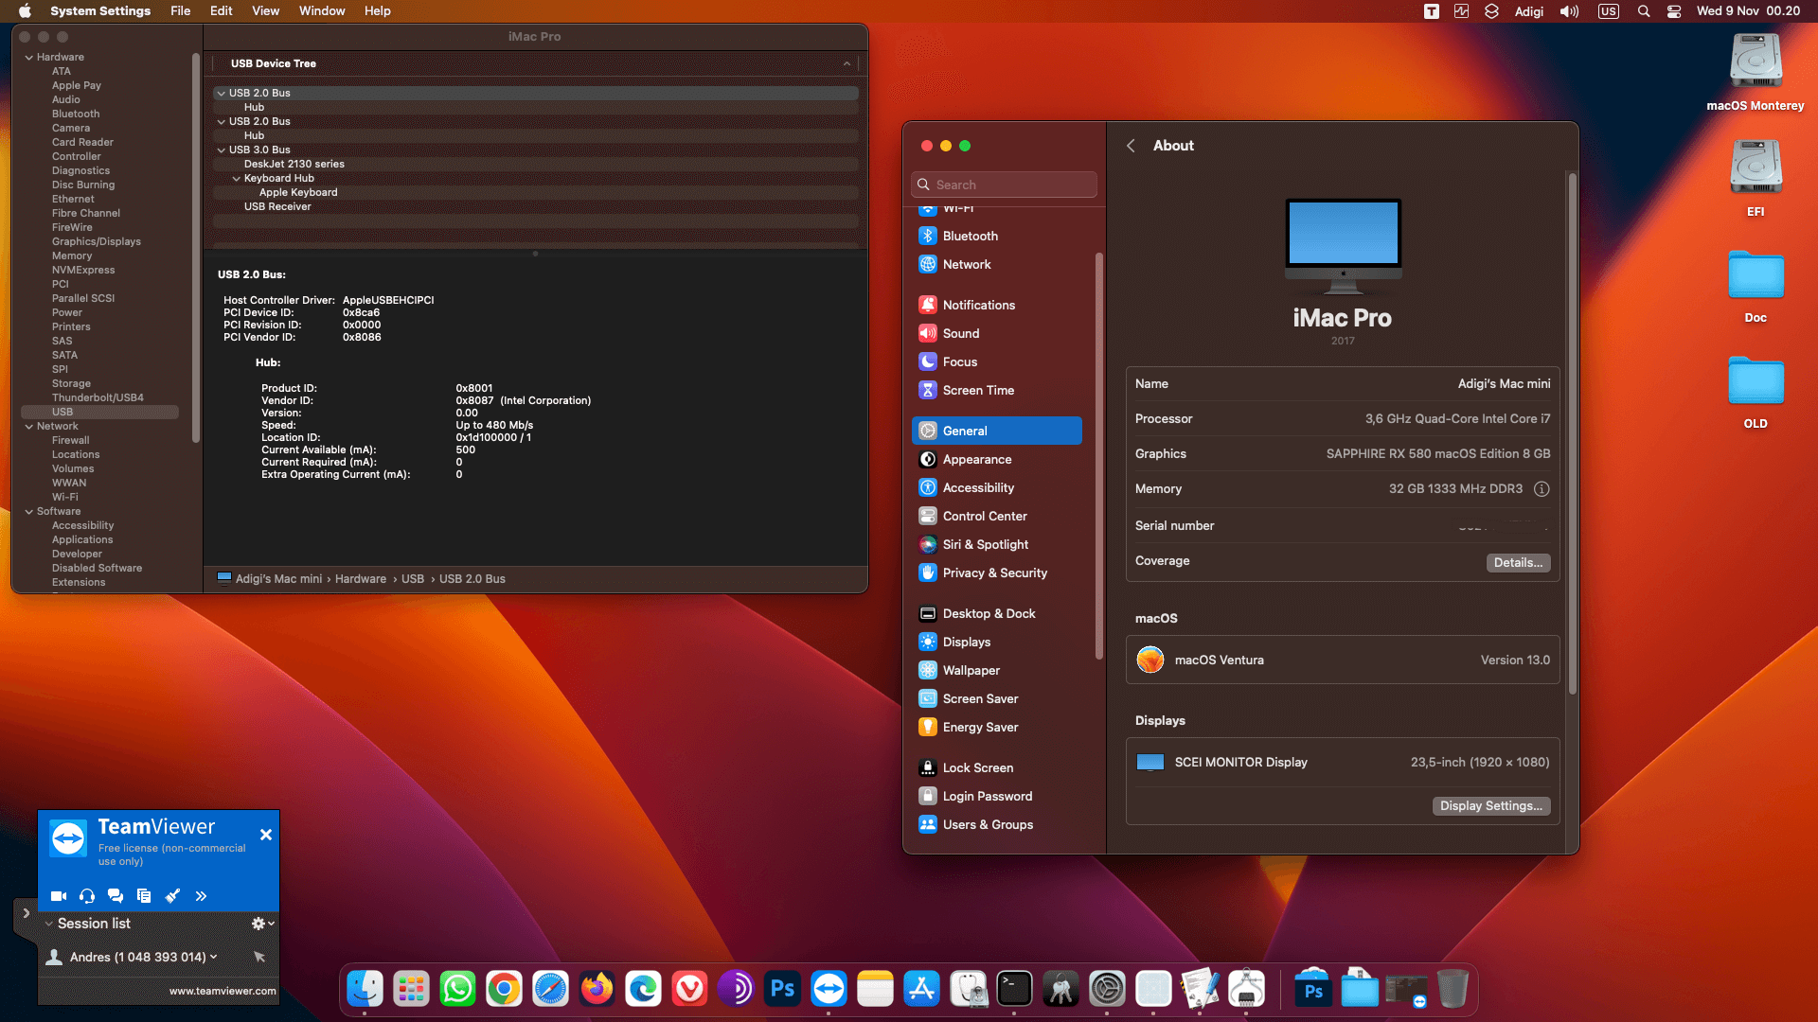Open Terminal from the Dock
This screenshot has width=1818, height=1022.
[x=1014, y=989]
